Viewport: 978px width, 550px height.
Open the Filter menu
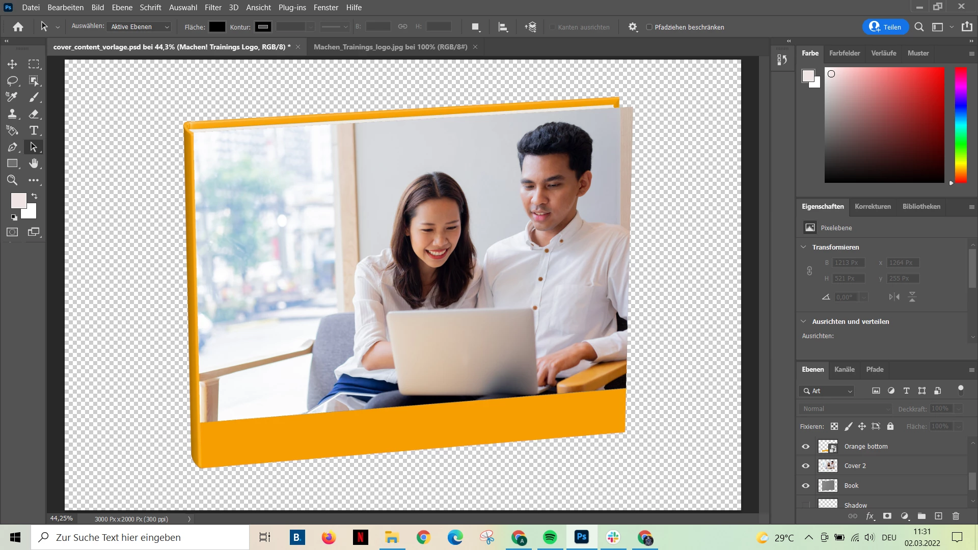click(213, 8)
